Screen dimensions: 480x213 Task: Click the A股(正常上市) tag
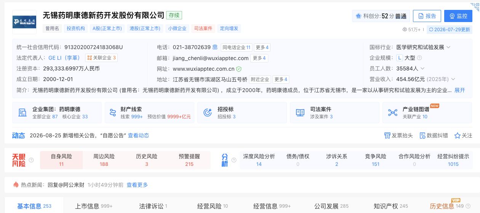[107, 28]
